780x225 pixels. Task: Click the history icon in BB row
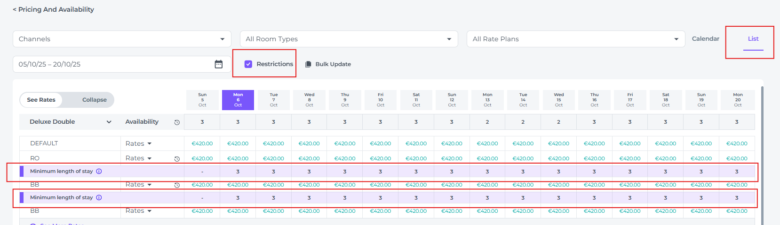pyautogui.click(x=177, y=185)
